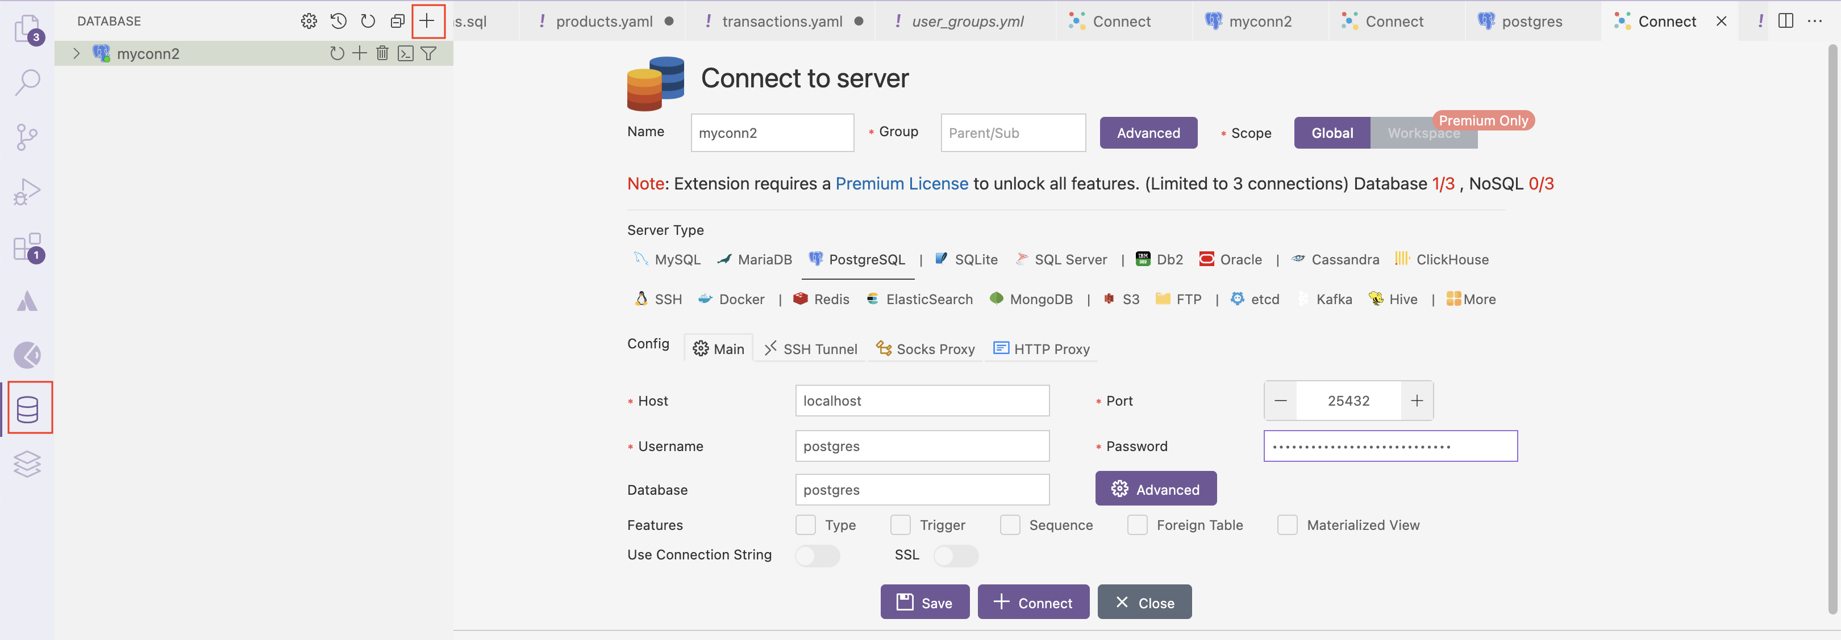The width and height of the screenshot is (1841, 640).
Task: Save the connection settings
Action: (x=925, y=602)
